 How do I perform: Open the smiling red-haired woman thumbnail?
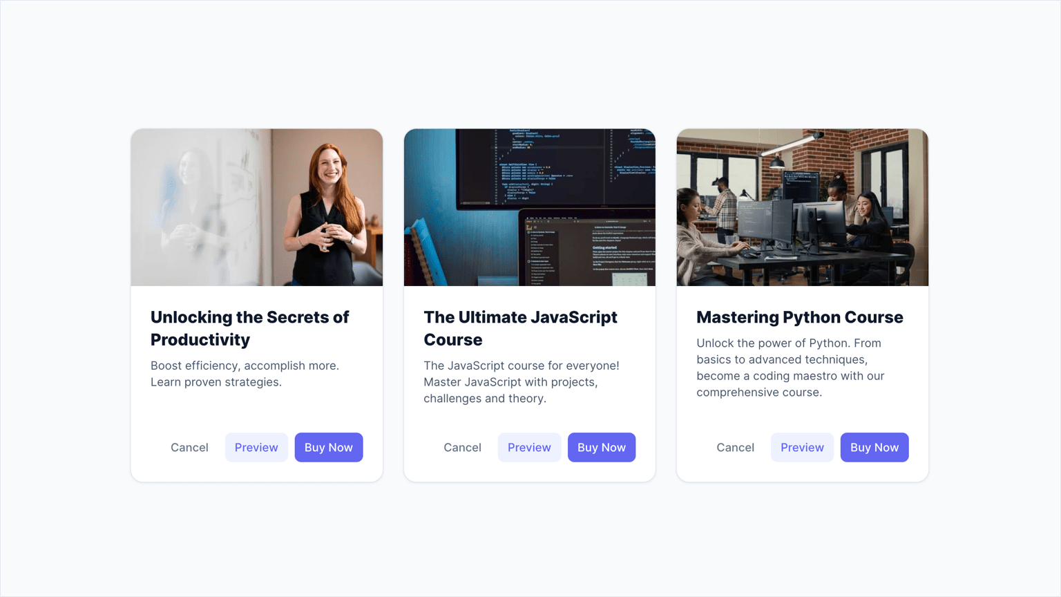click(257, 207)
